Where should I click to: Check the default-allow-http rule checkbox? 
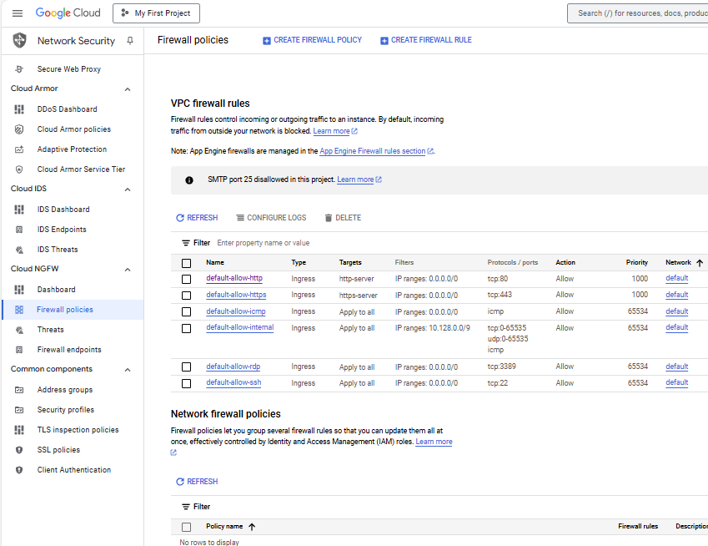point(186,279)
